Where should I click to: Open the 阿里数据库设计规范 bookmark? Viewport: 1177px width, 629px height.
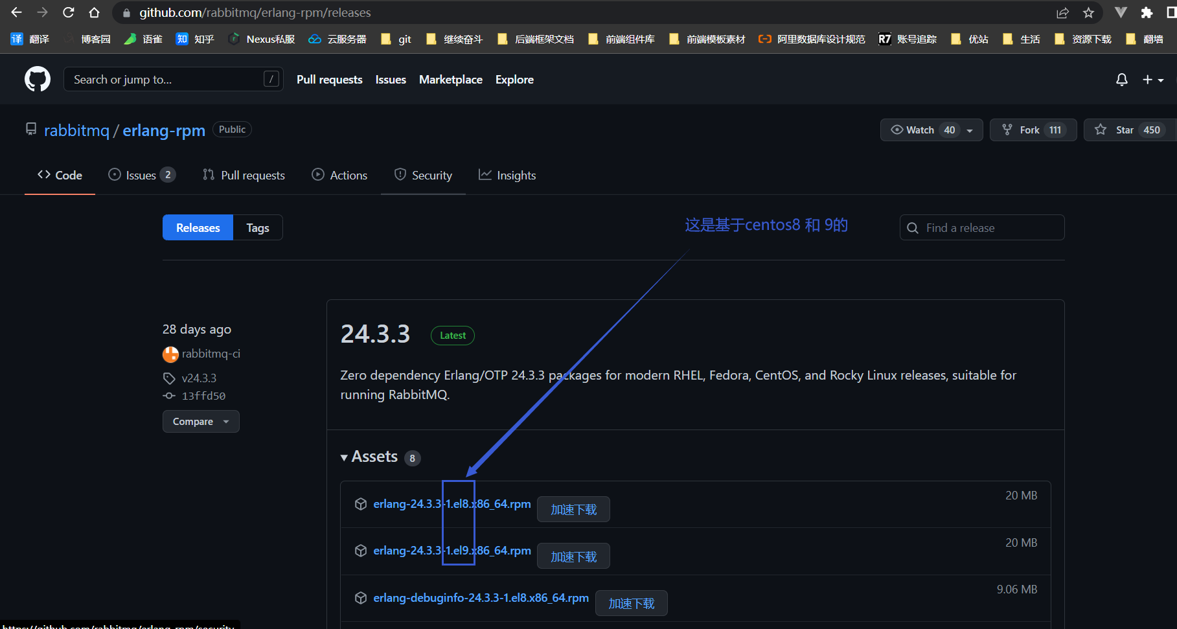click(812, 39)
